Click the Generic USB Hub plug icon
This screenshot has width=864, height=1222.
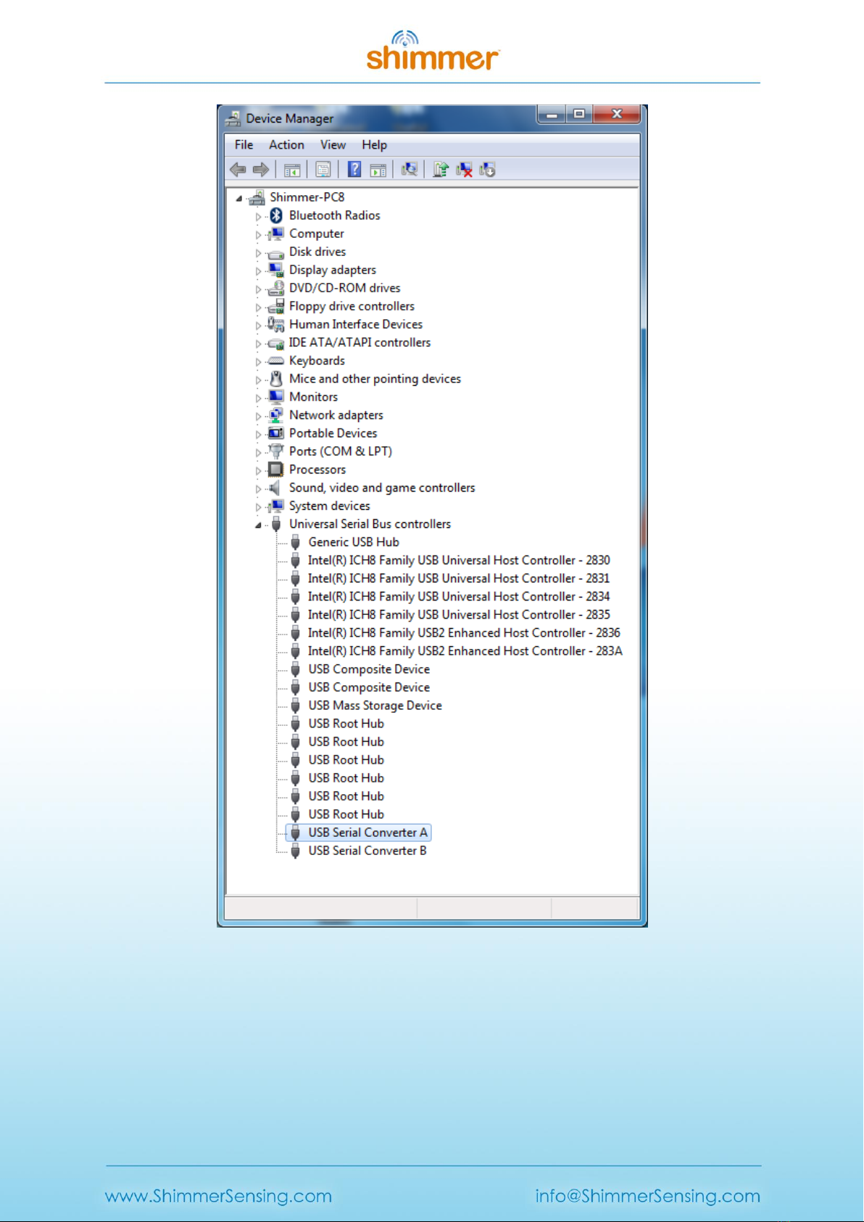pyautogui.click(x=295, y=542)
